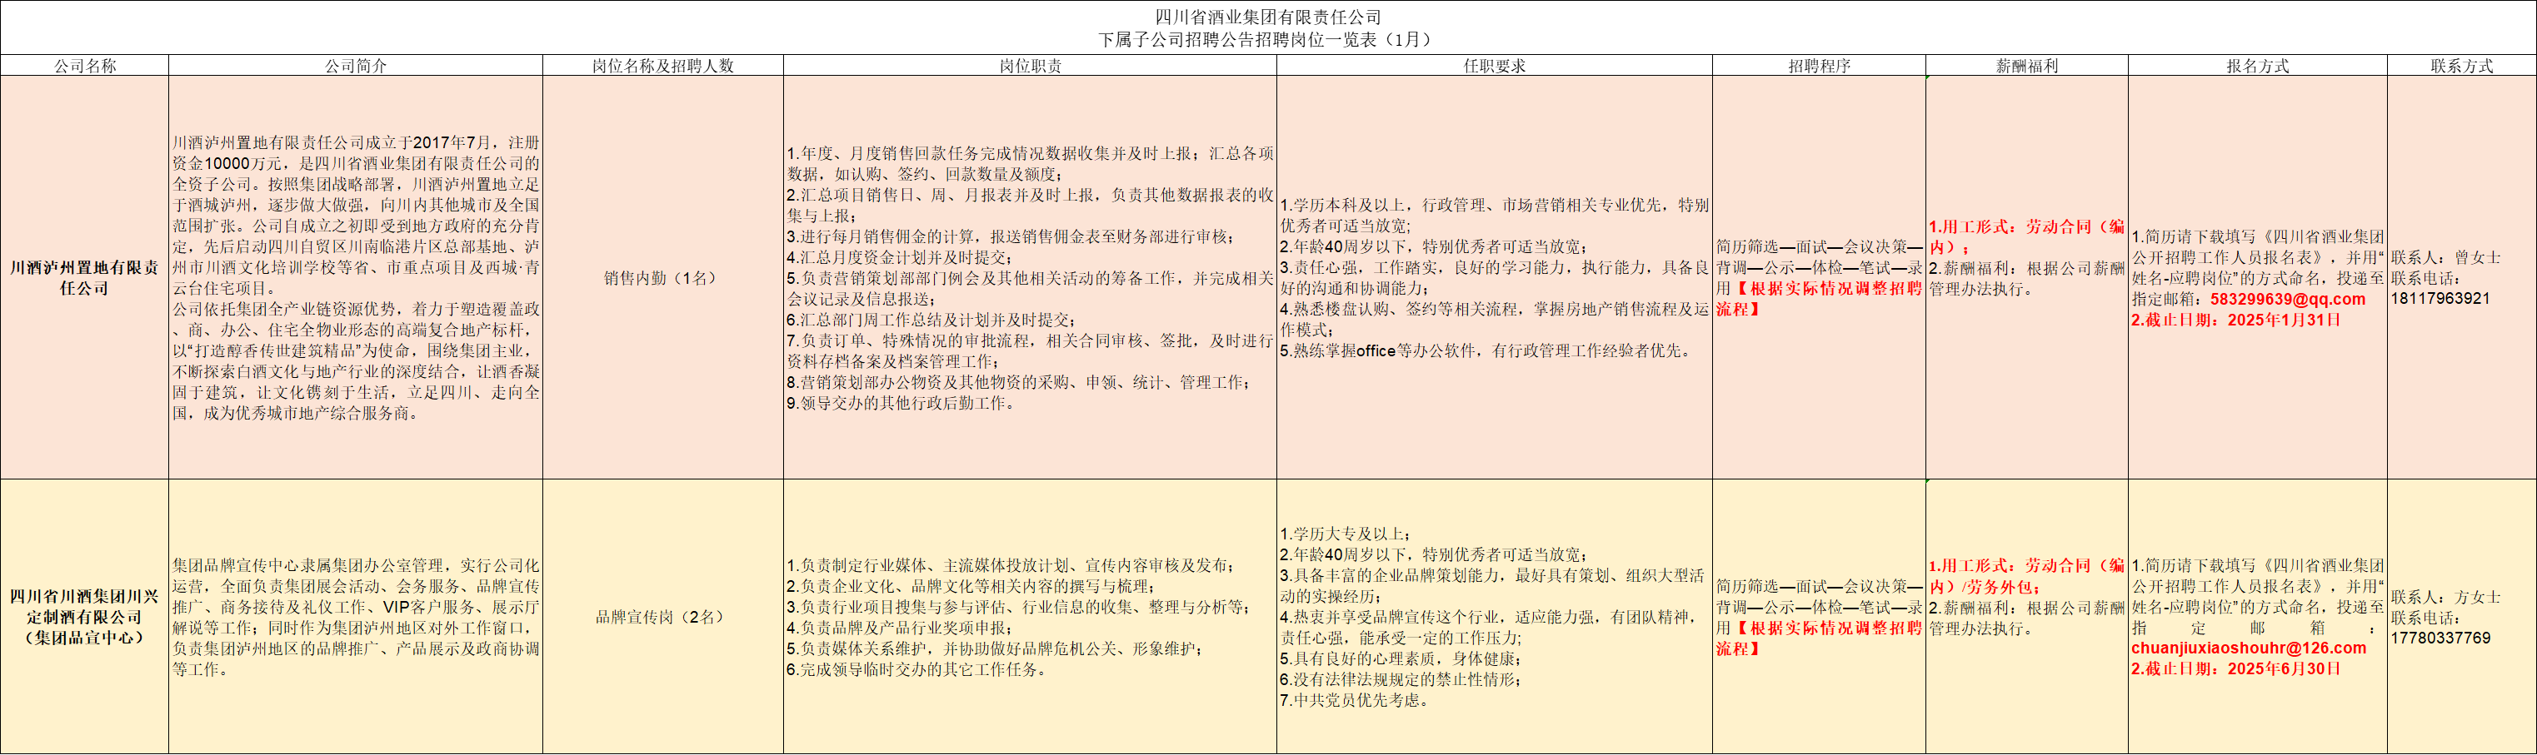
Task: Select the requirements cell starting 学历大专及以上
Action: point(1494,617)
